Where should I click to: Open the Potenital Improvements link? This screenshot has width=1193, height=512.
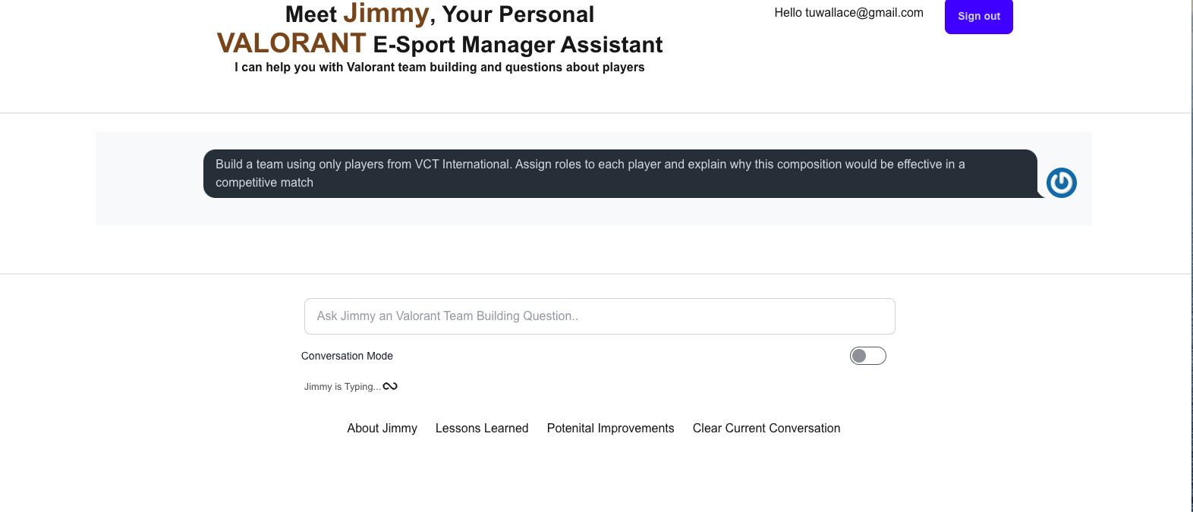click(611, 429)
